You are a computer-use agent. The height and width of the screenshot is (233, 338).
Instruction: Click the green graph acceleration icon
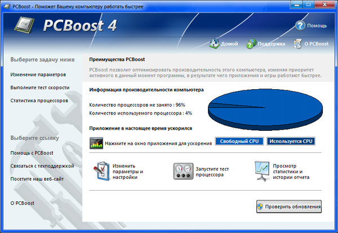pyautogui.click(x=96, y=143)
